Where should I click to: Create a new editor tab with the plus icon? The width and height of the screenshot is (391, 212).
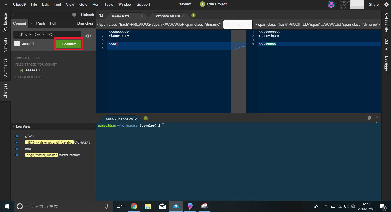coord(193,15)
